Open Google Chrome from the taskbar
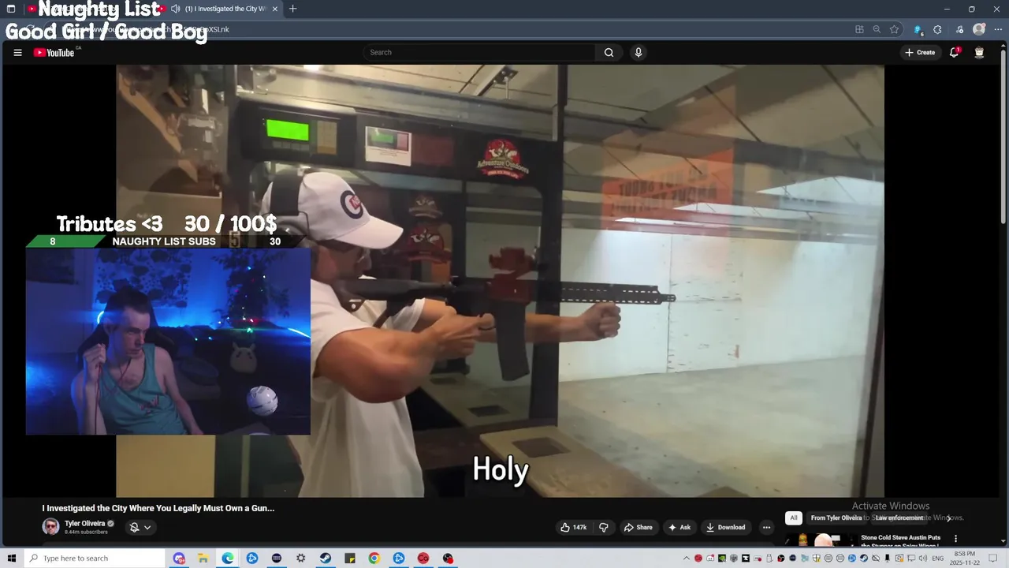The image size is (1009, 568). tap(374, 559)
